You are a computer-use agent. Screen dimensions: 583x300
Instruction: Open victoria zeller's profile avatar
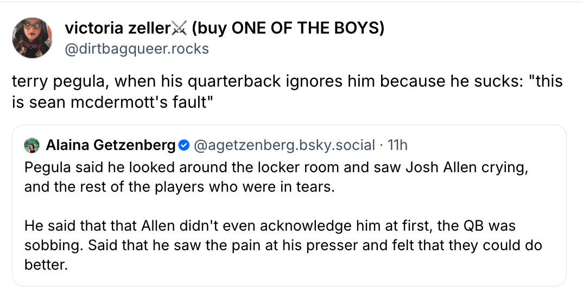click(32, 37)
